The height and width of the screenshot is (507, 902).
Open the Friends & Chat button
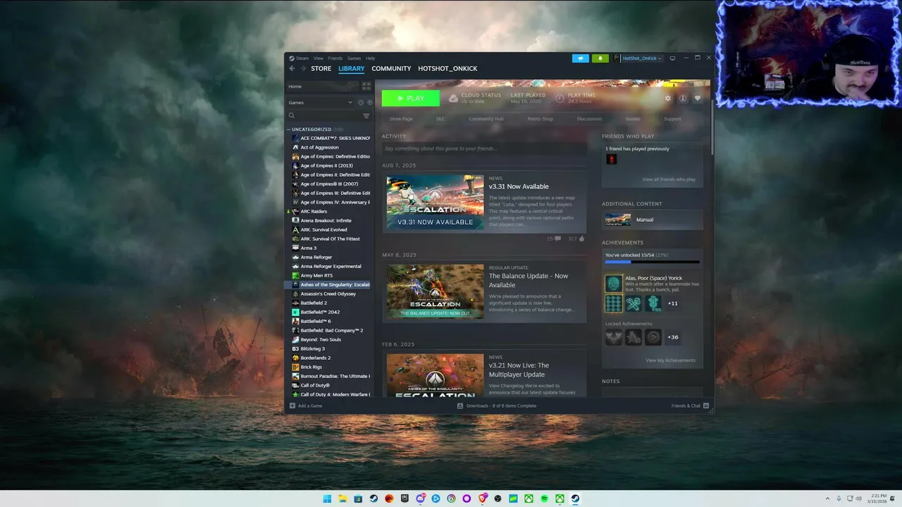[x=690, y=406]
